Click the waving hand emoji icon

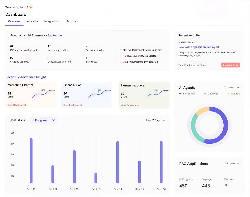[x=31, y=7]
